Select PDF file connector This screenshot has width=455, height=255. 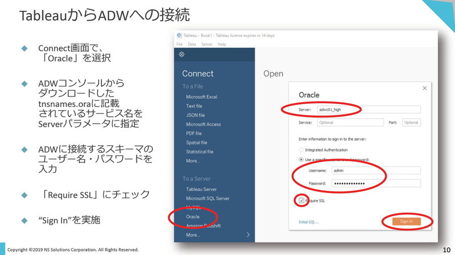(x=194, y=133)
